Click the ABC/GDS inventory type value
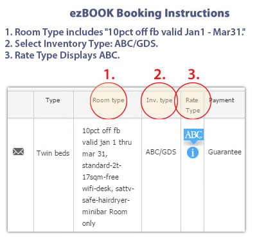 pos(161,152)
